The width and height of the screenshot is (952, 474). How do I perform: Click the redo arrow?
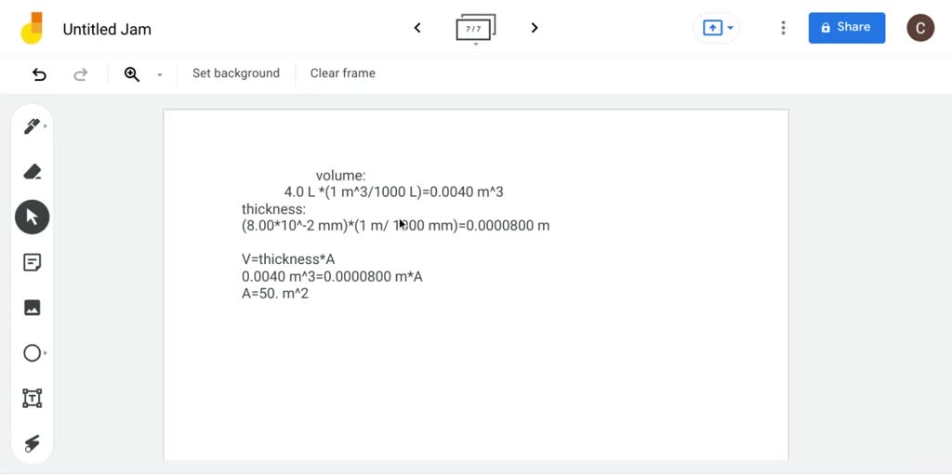[x=81, y=73]
